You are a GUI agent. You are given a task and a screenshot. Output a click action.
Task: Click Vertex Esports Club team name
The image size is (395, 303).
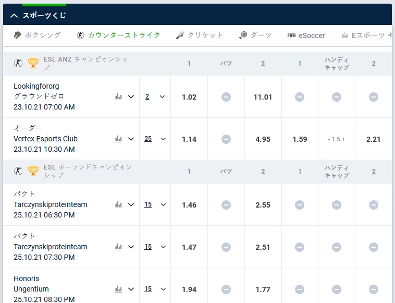(45, 139)
